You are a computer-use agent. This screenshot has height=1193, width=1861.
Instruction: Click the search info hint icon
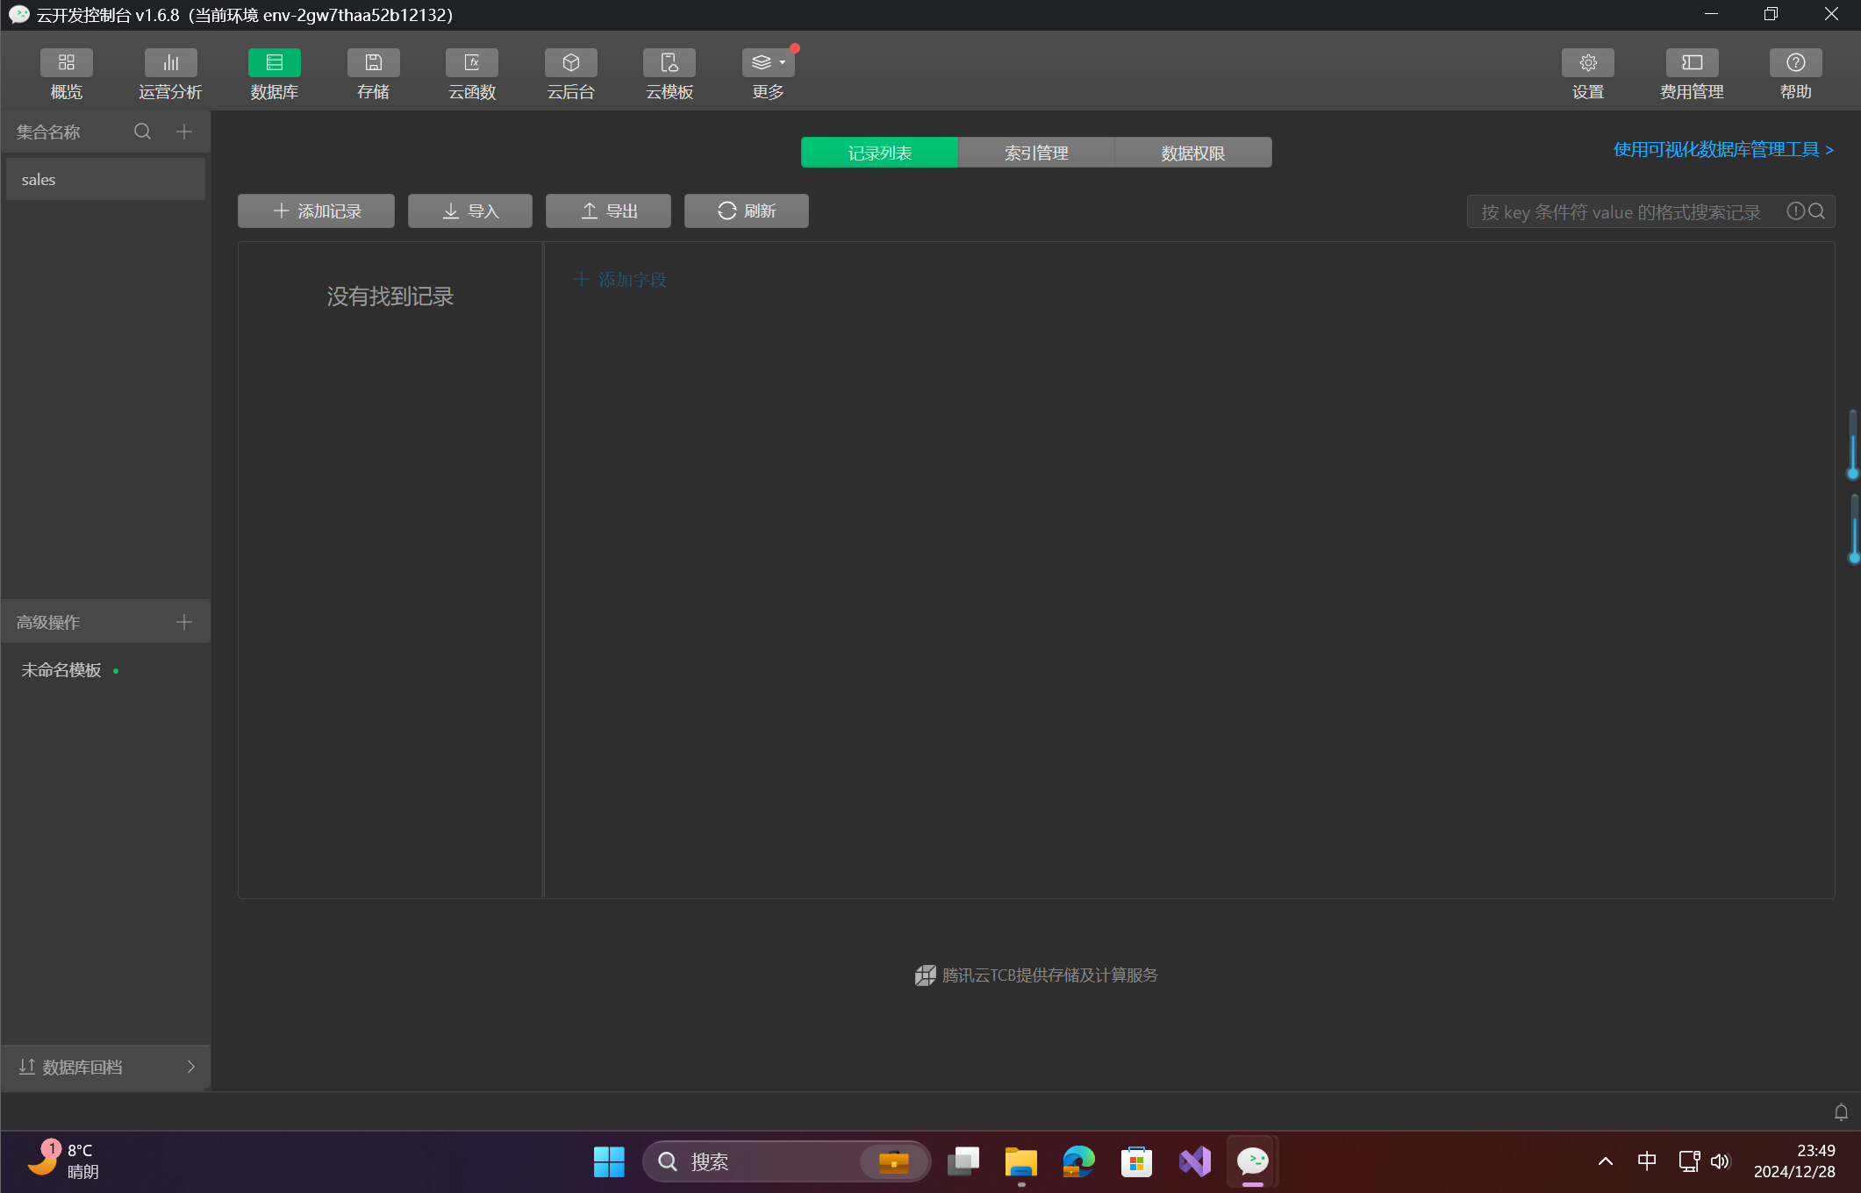tap(1795, 211)
